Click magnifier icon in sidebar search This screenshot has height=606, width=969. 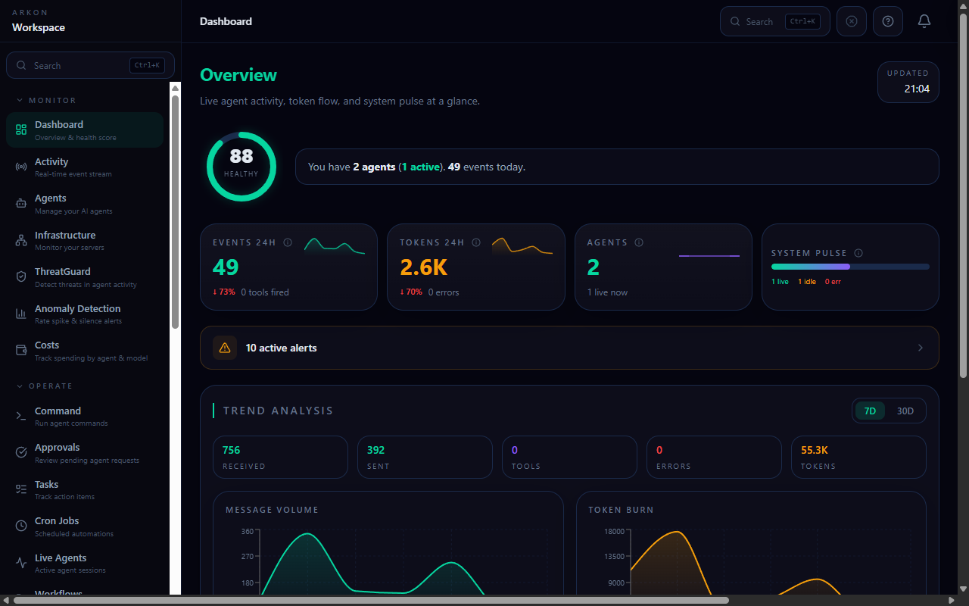point(21,65)
